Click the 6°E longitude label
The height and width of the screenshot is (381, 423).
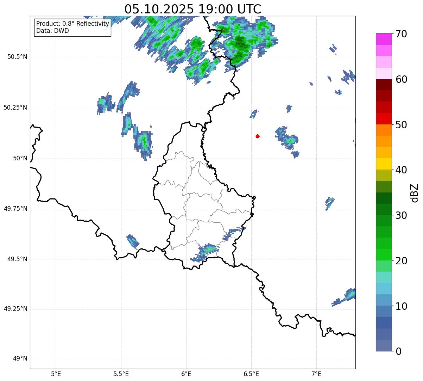(186, 374)
